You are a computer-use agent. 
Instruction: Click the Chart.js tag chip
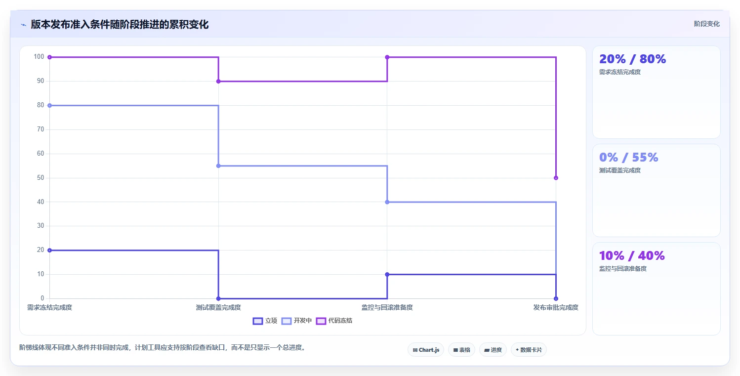[426, 350]
